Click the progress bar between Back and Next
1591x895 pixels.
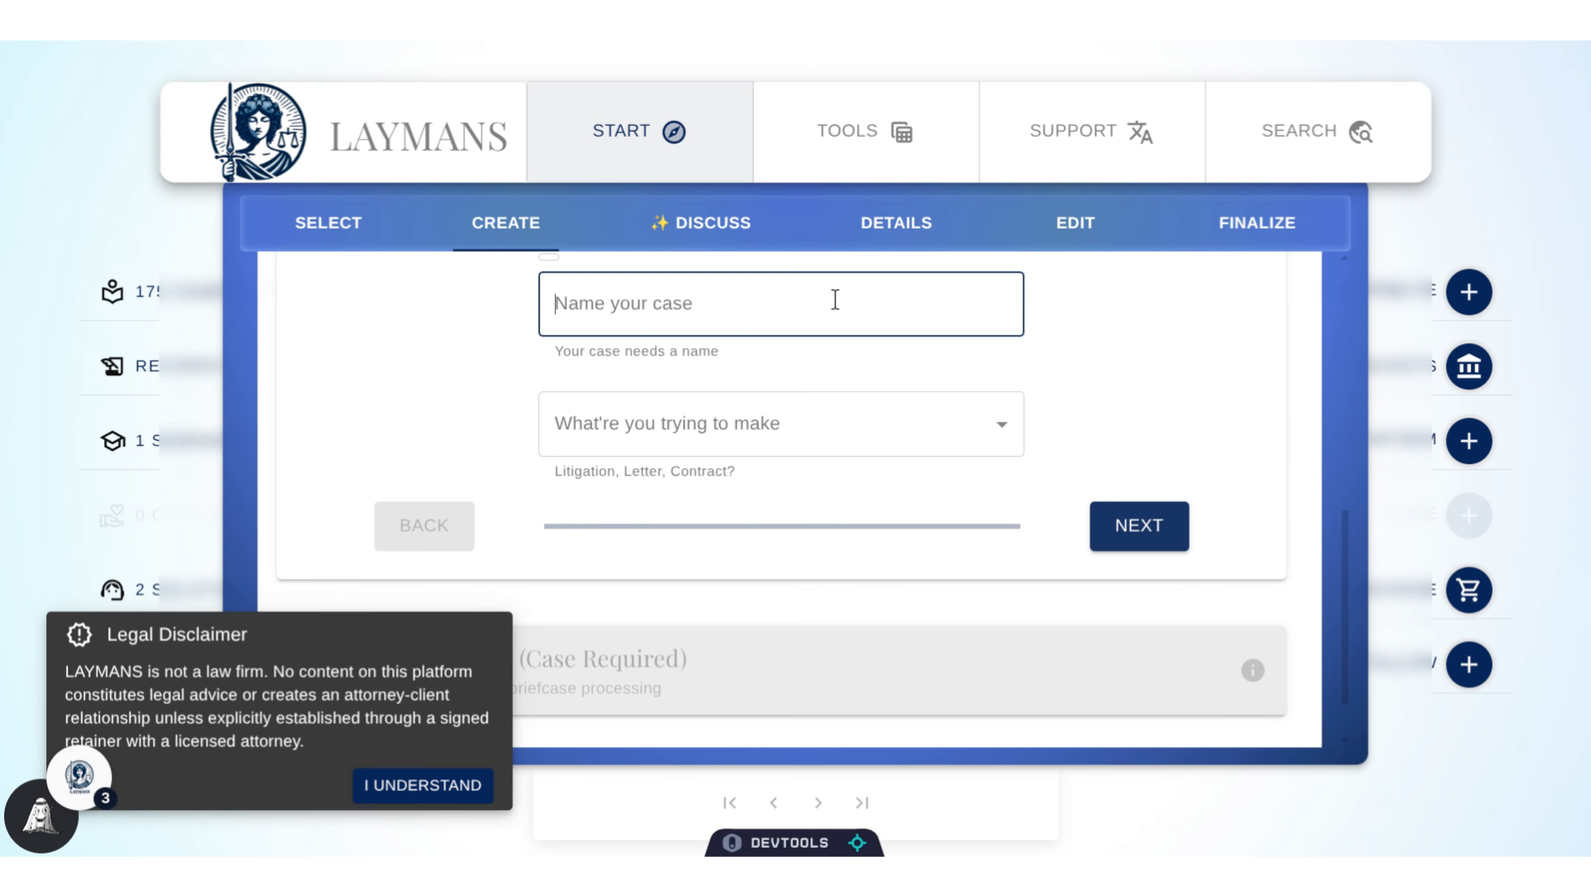(781, 526)
